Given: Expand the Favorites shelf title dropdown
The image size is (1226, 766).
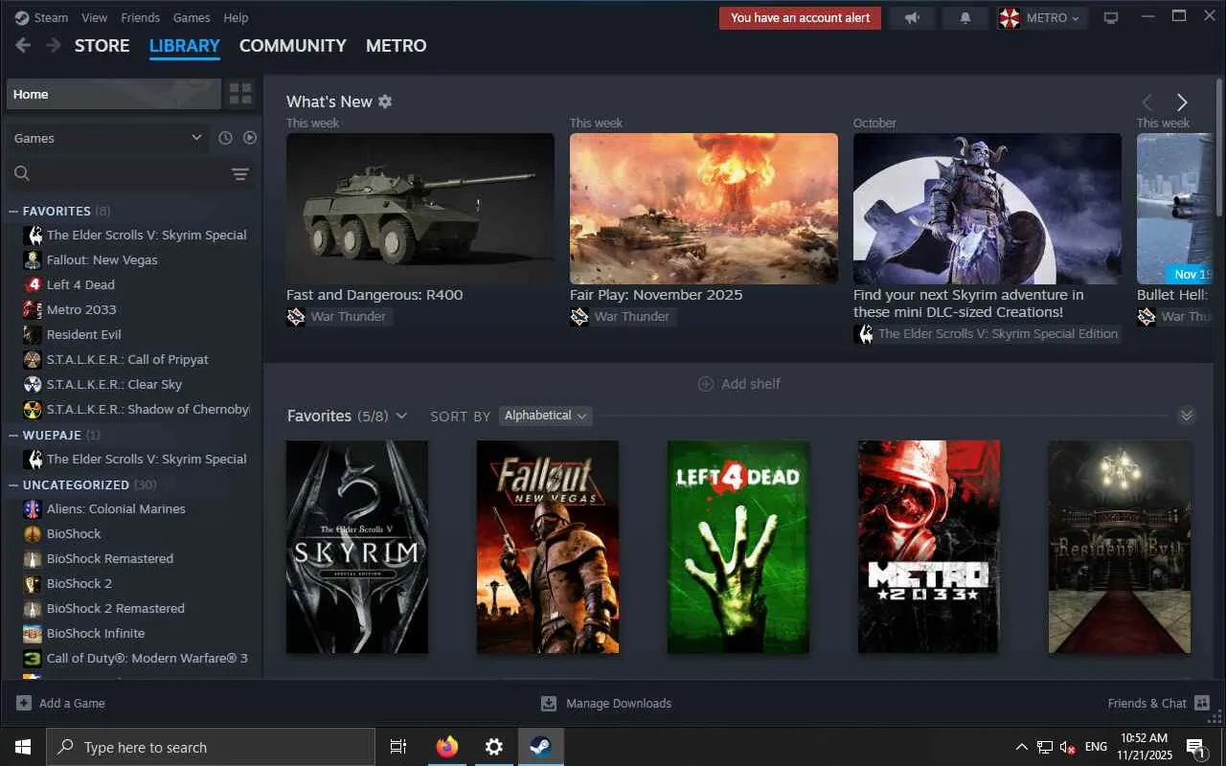Looking at the screenshot, I should (401, 416).
